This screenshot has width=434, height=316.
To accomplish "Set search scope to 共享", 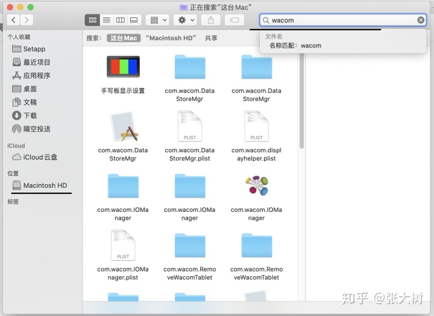I will pos(211,38).
